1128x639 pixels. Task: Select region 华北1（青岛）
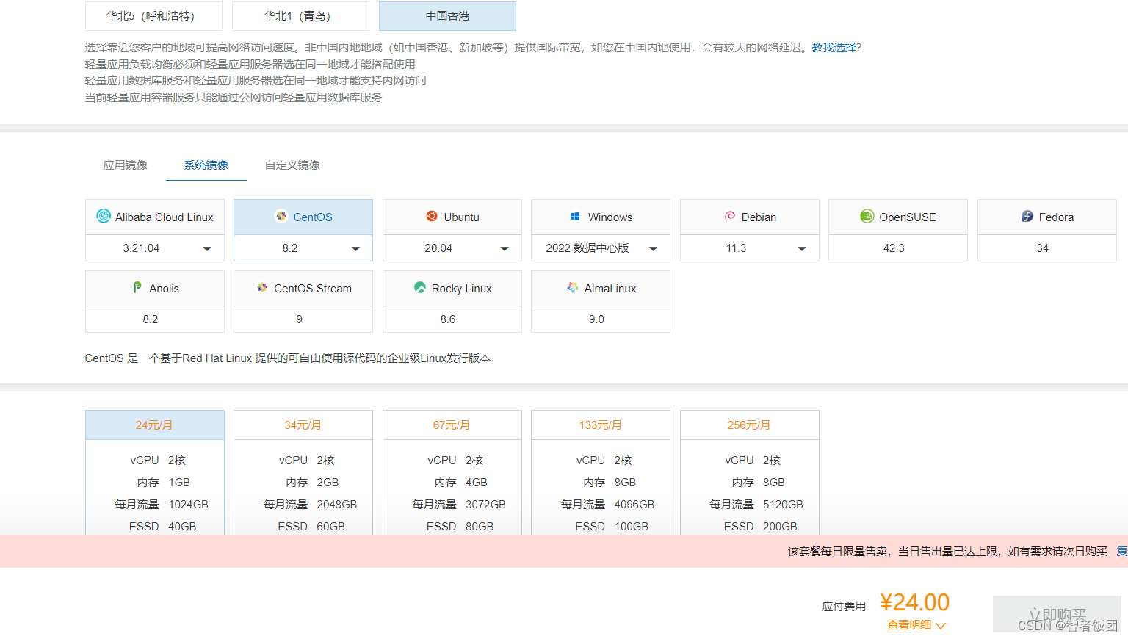300,16
